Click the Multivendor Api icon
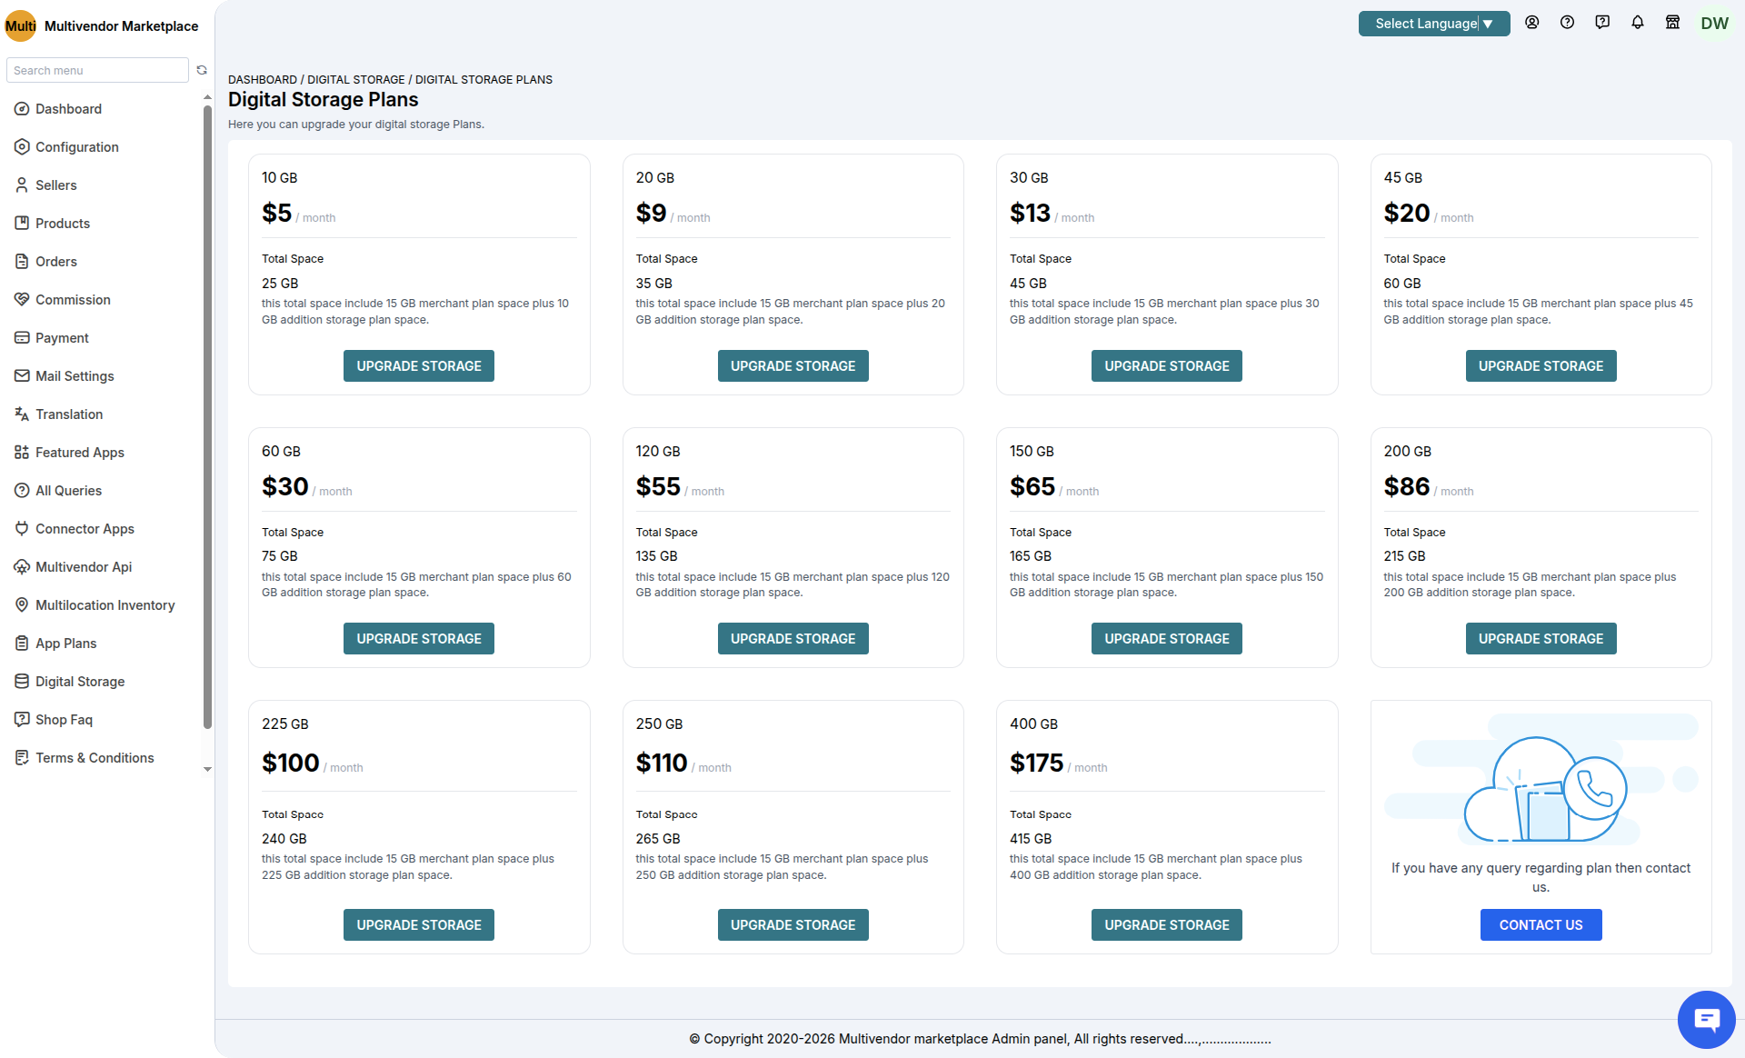1745x1058 pixels. tap(22, 567)
